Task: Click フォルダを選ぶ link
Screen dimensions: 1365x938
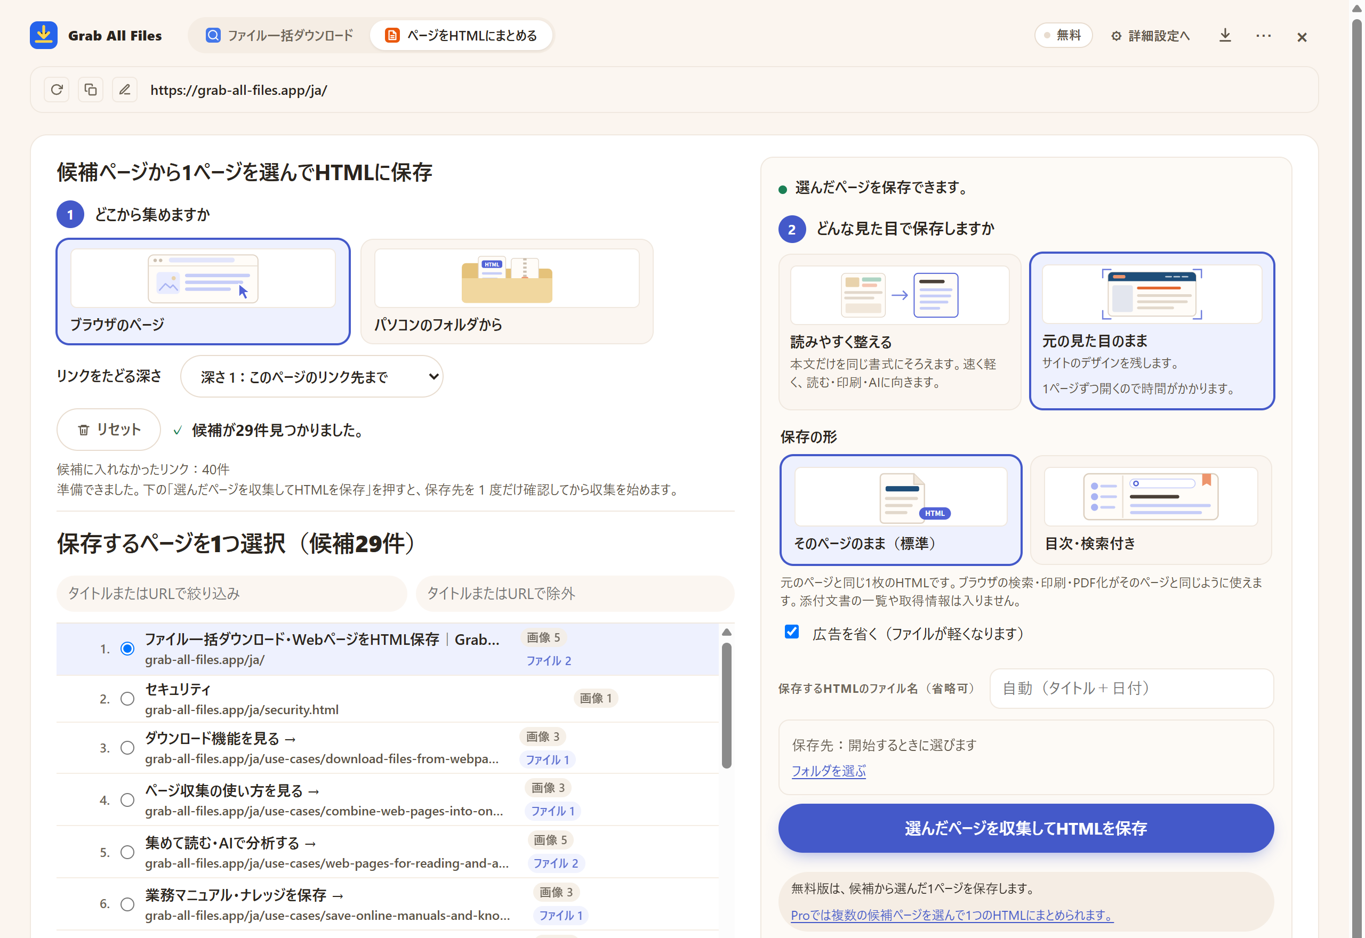Action: point(828,771)
